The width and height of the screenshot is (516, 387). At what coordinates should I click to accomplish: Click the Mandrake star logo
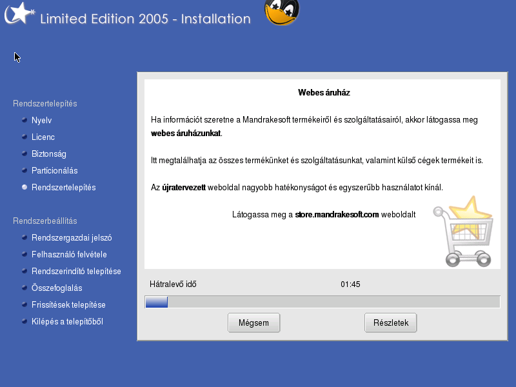19,14
